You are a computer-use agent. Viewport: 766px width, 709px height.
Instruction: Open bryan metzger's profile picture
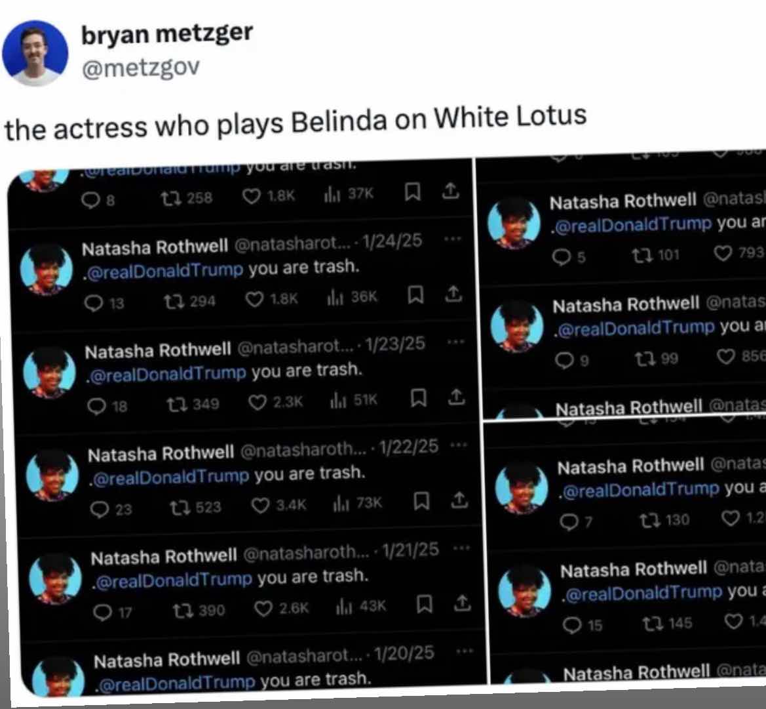(35, 53)
